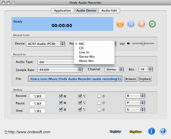The image size is (171, 139).
Task: Open the AC97 Audio device dropdown
Action: (x=46, y=44)
